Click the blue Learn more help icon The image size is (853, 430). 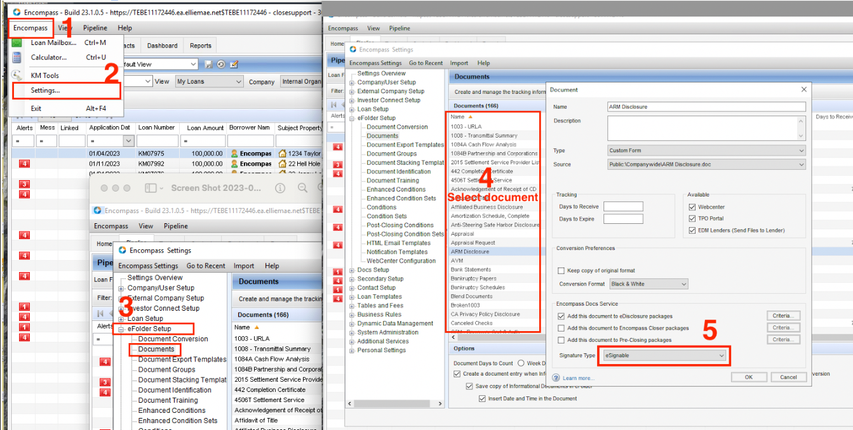click(x=556, y=377)
